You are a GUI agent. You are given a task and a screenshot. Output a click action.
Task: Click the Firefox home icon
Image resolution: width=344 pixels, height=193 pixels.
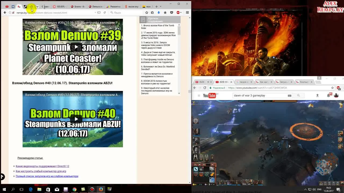tap(165, 12)
